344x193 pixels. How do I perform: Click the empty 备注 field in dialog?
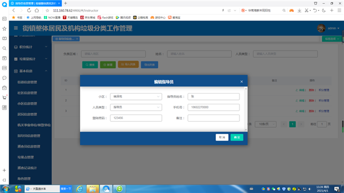(x=213, y=118)
